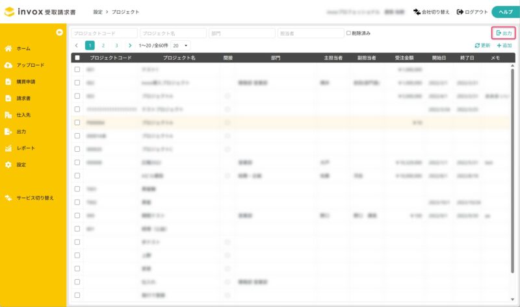The height and width of the screenshot is (307, 520).
Task: Click the table scrollbar down arrow
Action: click(x=513, y=299)
